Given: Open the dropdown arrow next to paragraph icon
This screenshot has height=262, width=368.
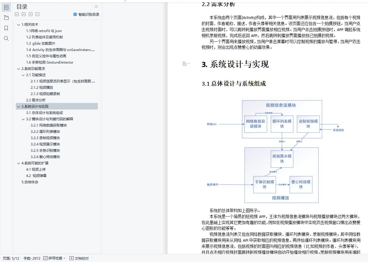Looking at the screenshot, I should point(189,64).
